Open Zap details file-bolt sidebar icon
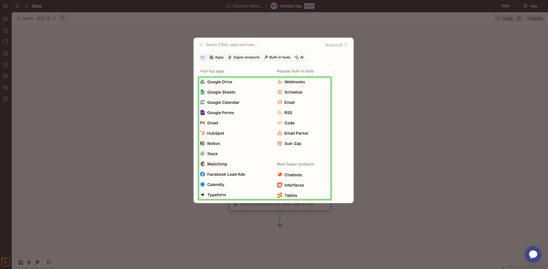 [5, 31]
